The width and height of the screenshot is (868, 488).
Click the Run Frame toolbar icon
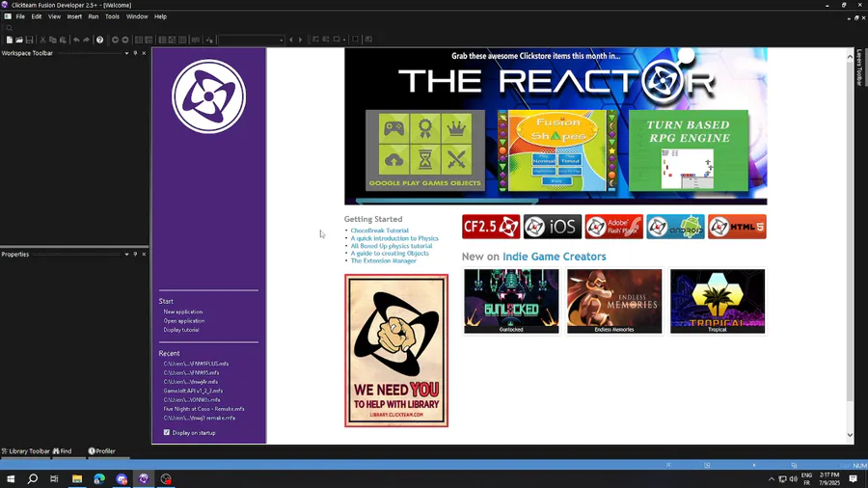(336, 40)
